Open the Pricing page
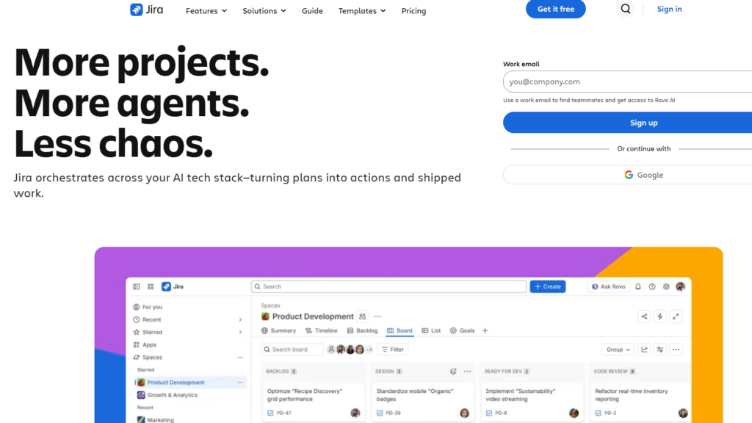 click(x=414, y=10)
